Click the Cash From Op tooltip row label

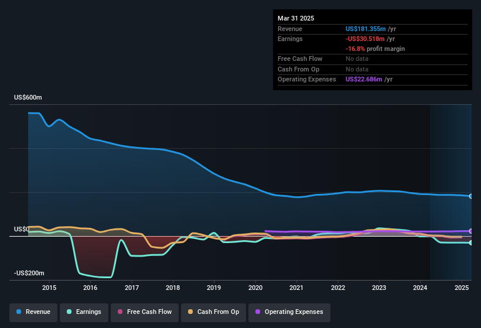298,69
